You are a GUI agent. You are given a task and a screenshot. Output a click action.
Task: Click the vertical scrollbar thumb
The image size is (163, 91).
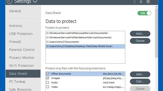156,33
